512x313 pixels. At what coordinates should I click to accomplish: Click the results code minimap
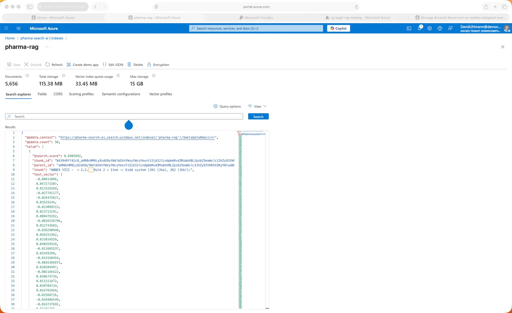[251, 219]
